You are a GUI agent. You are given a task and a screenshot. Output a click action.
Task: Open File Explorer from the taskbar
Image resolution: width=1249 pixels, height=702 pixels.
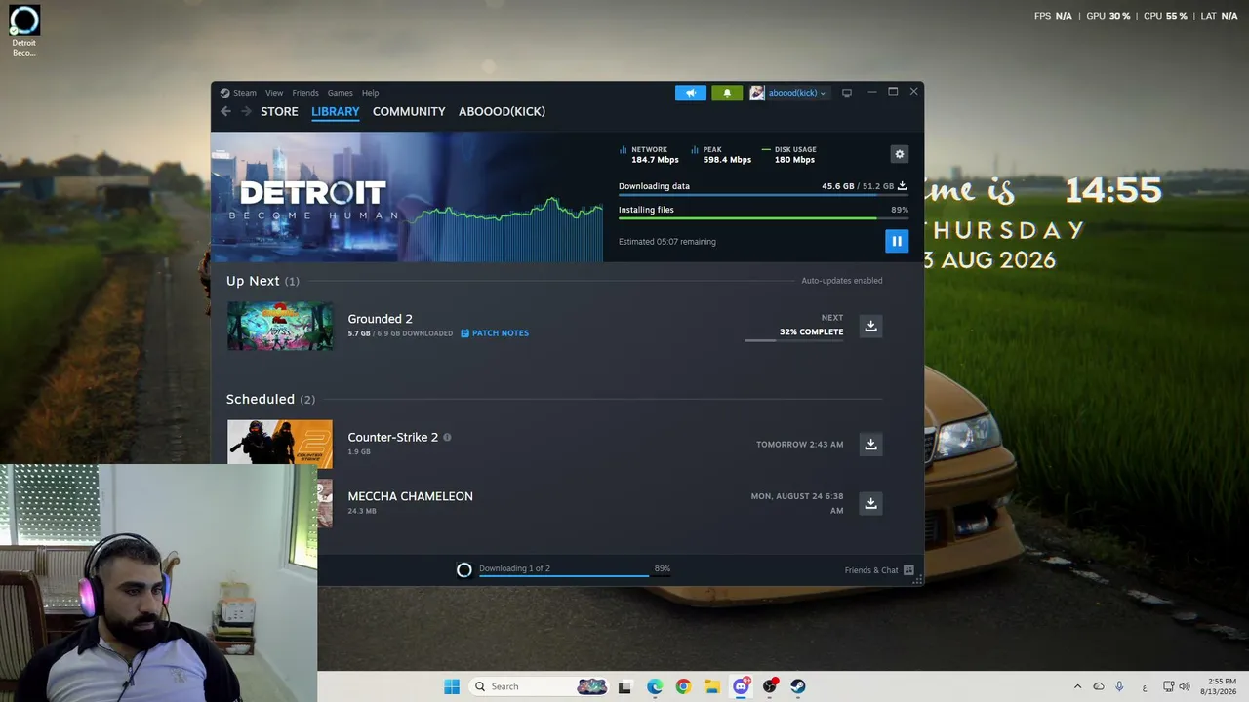(712, 686)
